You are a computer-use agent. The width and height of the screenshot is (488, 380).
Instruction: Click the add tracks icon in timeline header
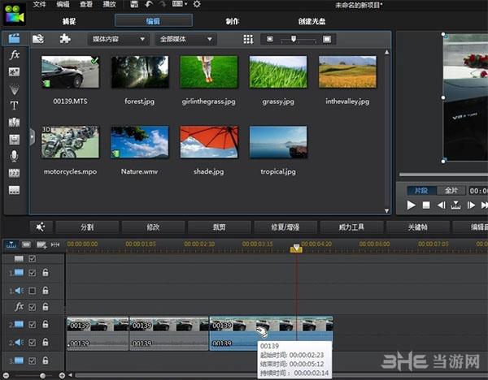click(41, 245)
